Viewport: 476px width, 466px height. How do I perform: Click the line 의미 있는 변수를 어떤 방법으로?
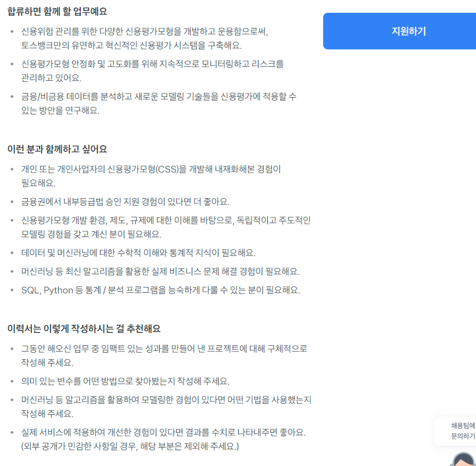[x=125, y=381]
